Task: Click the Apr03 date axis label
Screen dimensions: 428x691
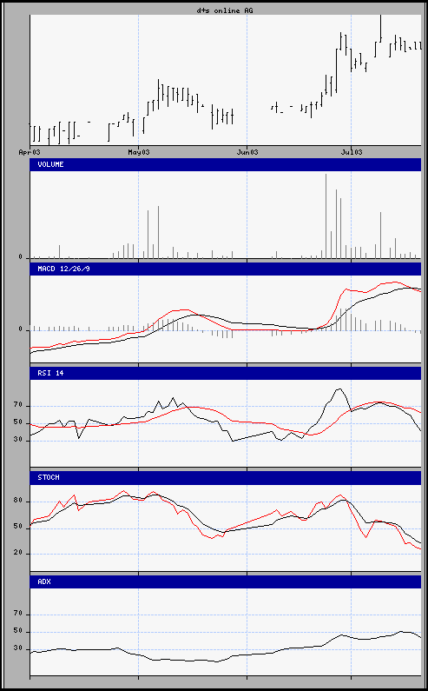Action: 30,152
